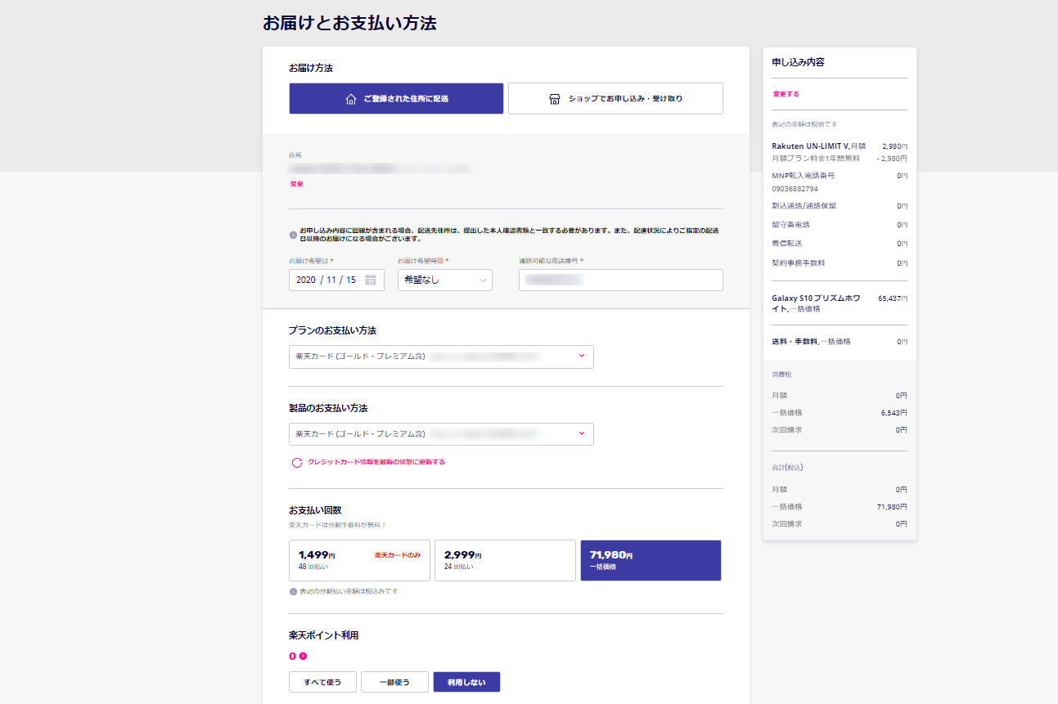Click the calendar icon in delivery date field

point(371,280)
